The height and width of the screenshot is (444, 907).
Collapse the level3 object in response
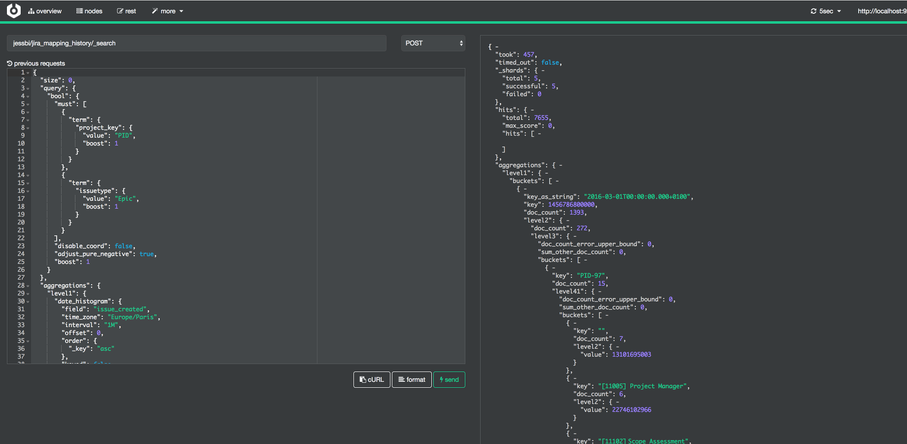click(575, 236)
